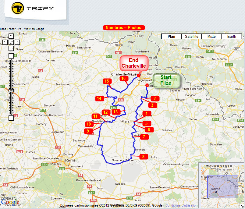The height and width of the screenshot is (209, 245).
Task: Click the Épernay town label
Action: point(56,198)
